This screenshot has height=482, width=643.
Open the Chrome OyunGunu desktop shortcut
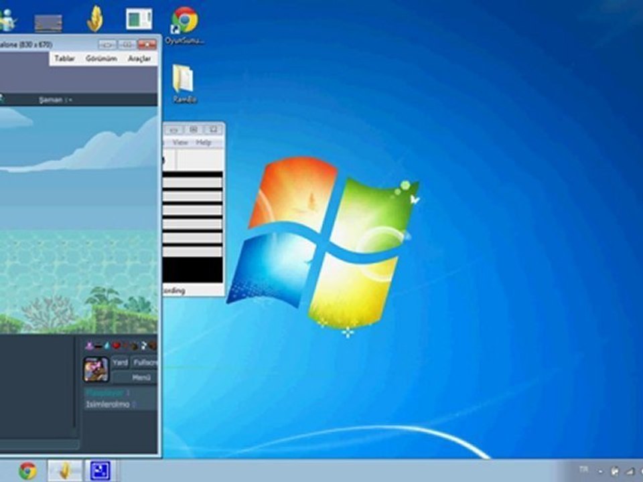click(x=185, y=25)
